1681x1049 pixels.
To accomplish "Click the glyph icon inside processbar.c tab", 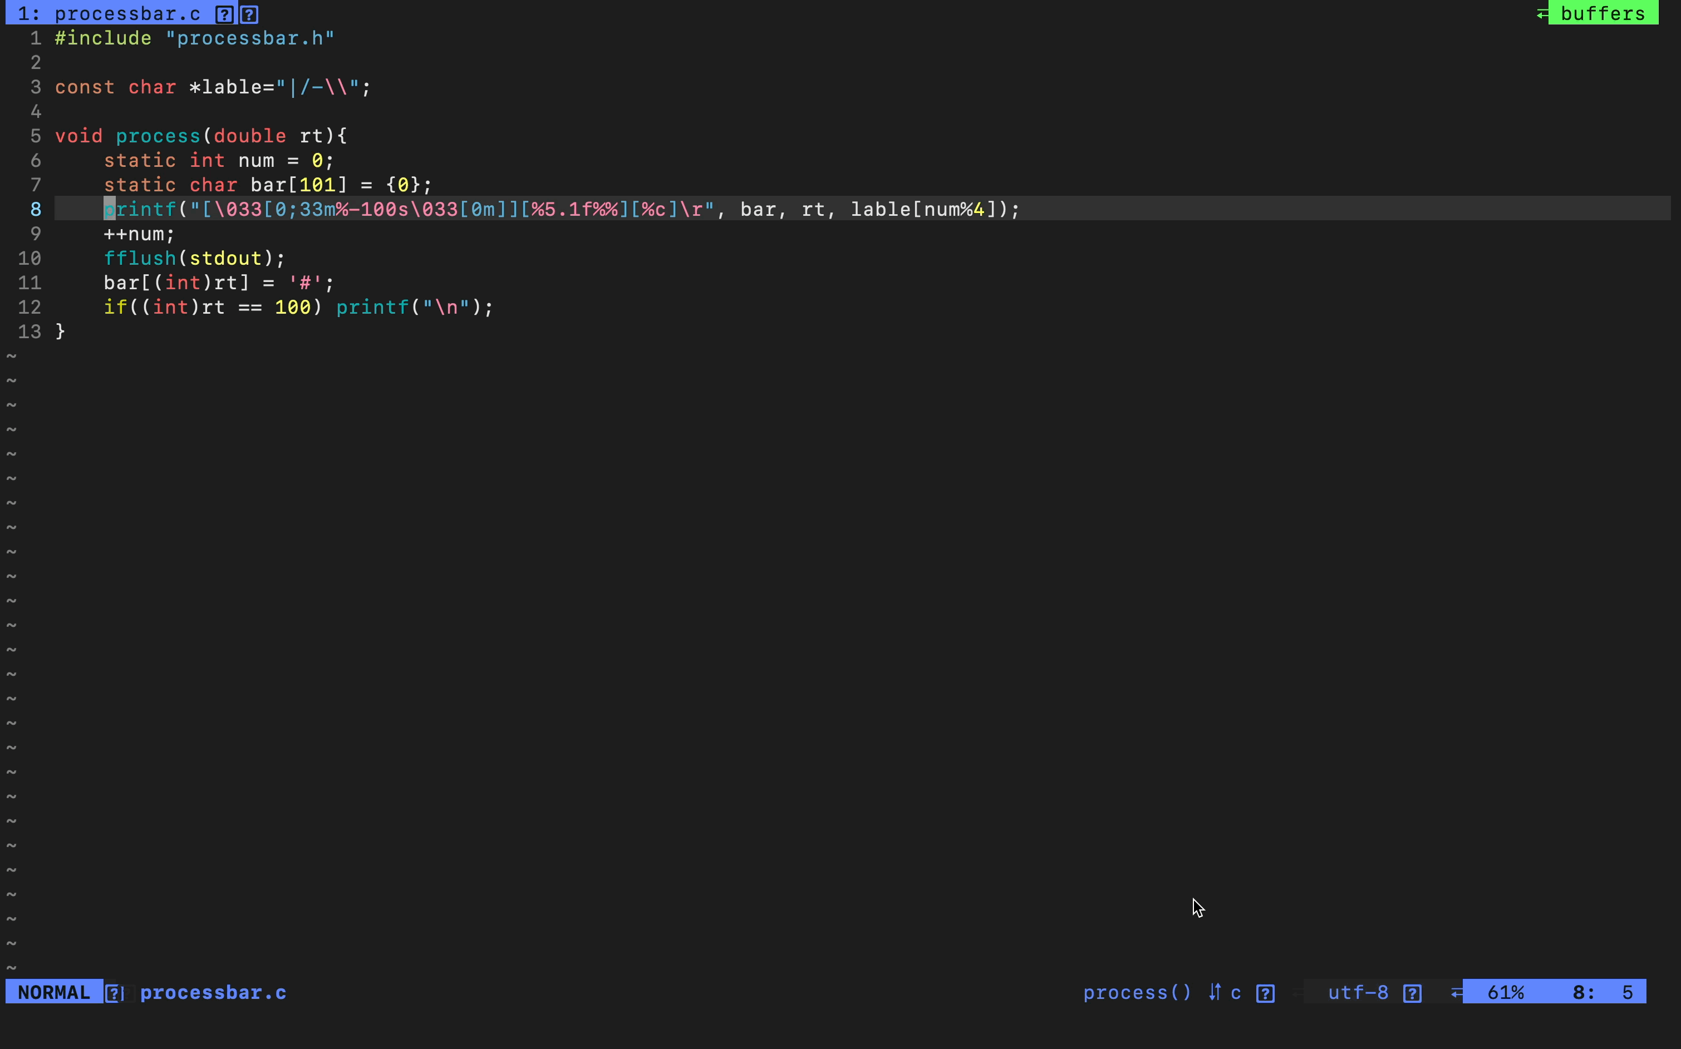I will click(x=224, y=14).
